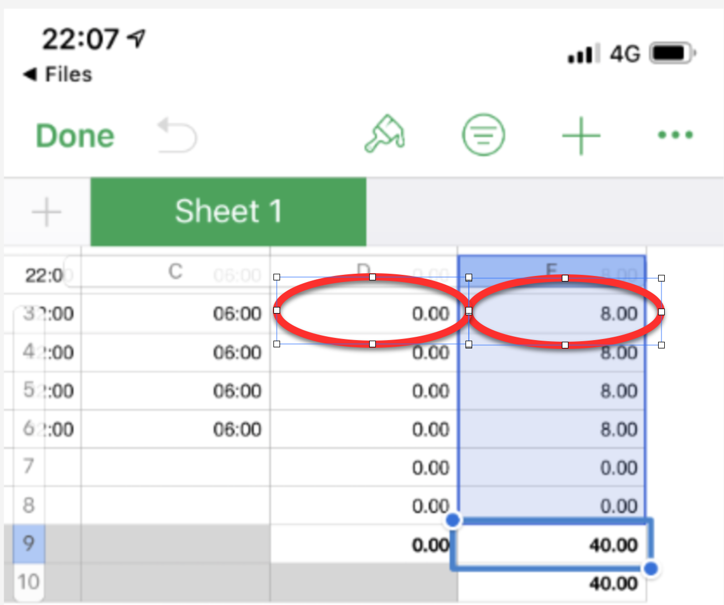Screen dimensions: 724x605
Task: Tap the Done button
Action: click(75, 136)
